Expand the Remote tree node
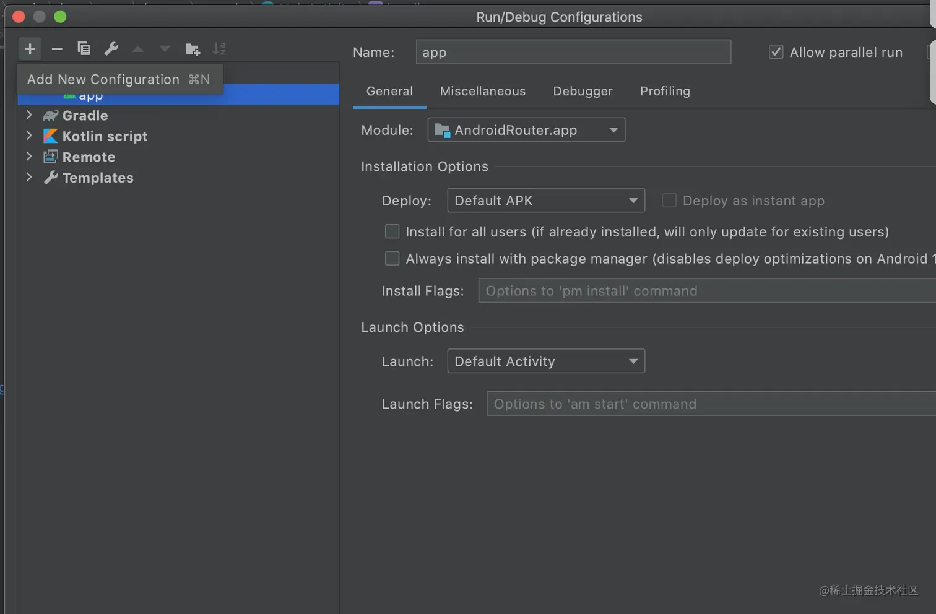This screenshot has height=614, width=936. (x=29, y=157)
